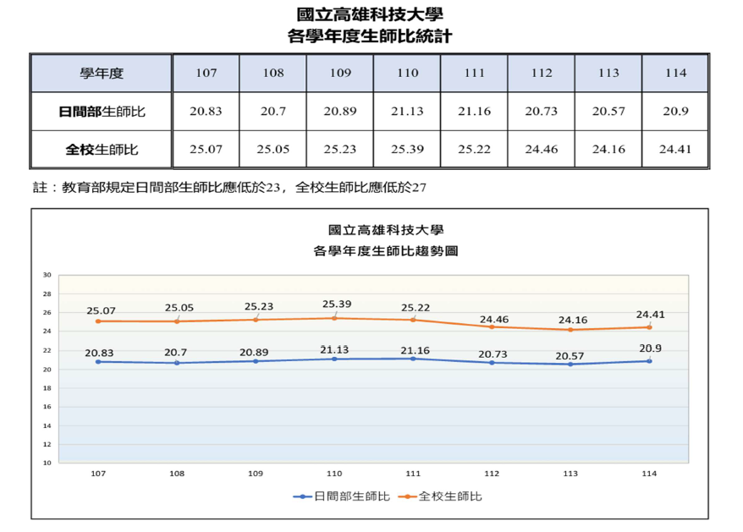Click the chart y-axis label 16
Viewport: 743px width, 532px height.
click(47, 407)
